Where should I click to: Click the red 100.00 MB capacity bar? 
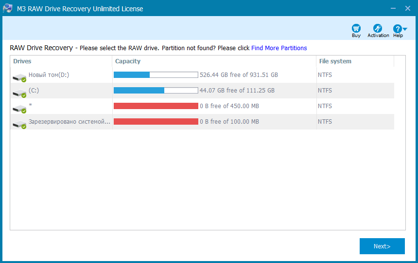click(156, 121)
